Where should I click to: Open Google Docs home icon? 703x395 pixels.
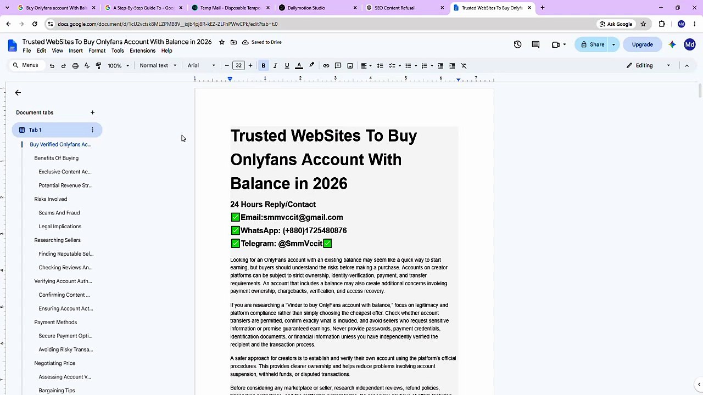12,45
